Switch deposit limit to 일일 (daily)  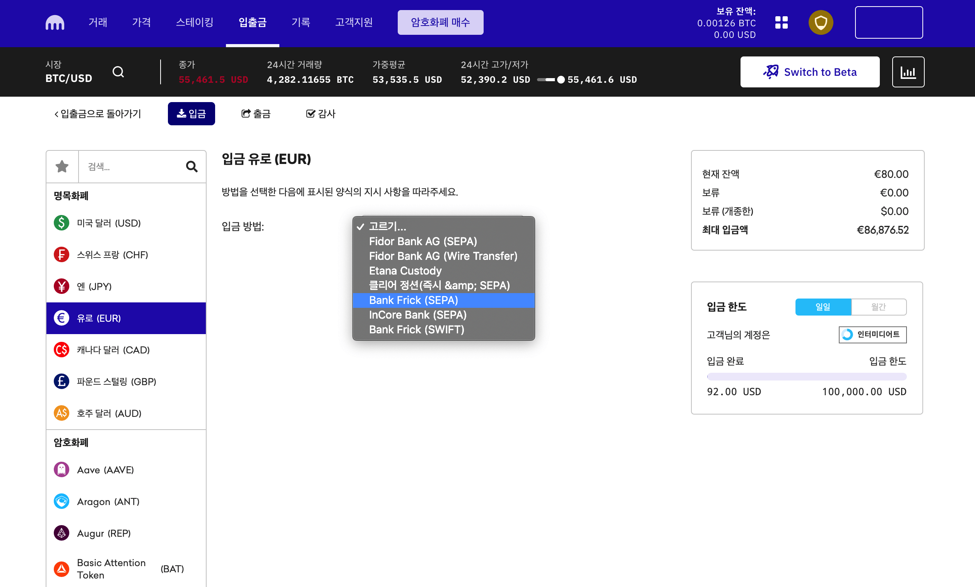[823, 307]
